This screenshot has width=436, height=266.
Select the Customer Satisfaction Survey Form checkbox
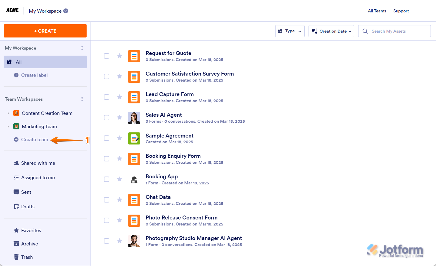point(107,76)
